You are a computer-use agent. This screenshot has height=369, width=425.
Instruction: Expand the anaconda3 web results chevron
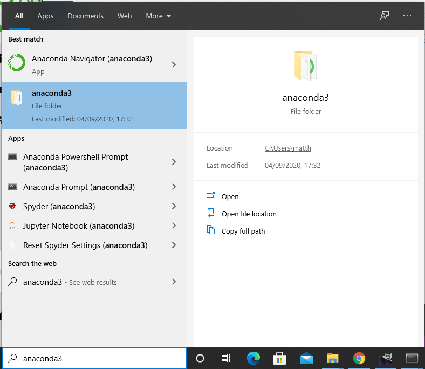(x=174, y=282)
